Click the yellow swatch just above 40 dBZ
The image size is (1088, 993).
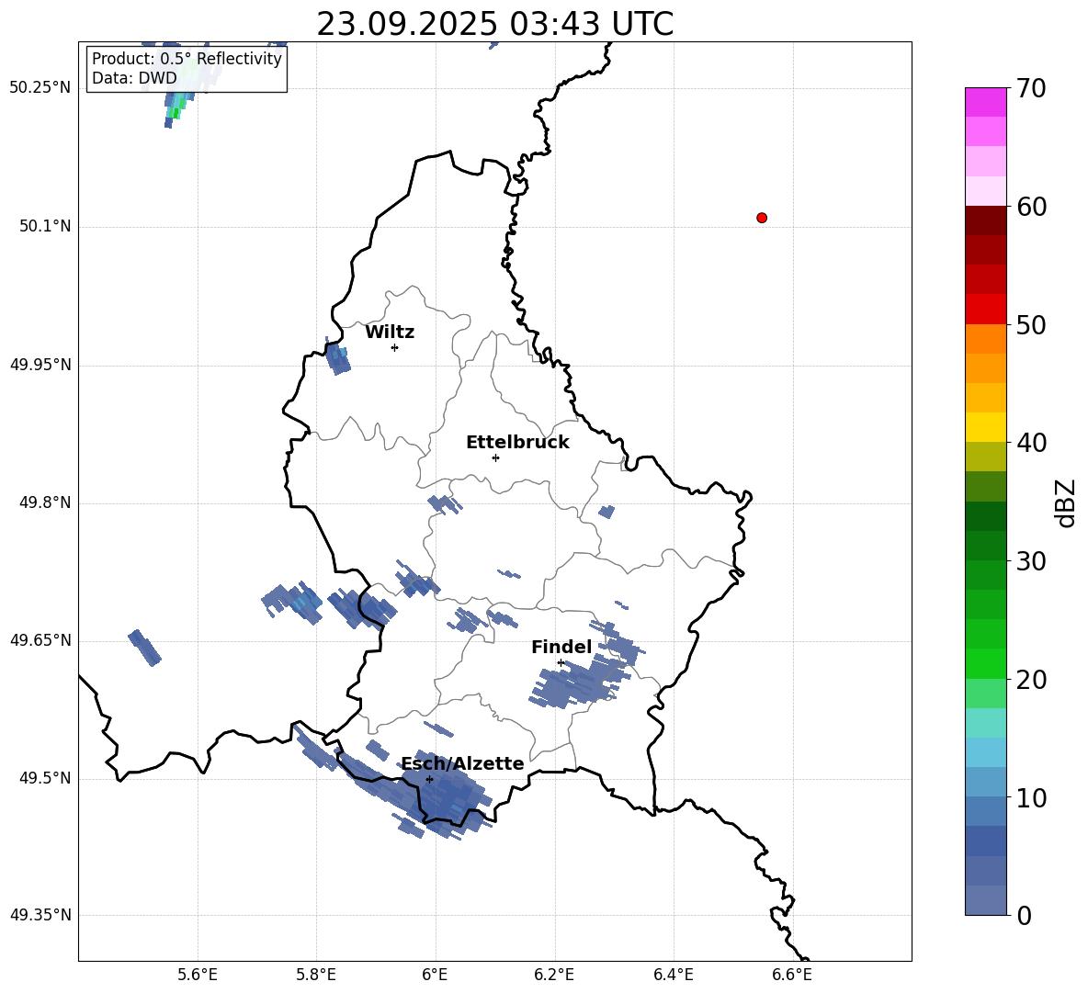pos(985,427)
